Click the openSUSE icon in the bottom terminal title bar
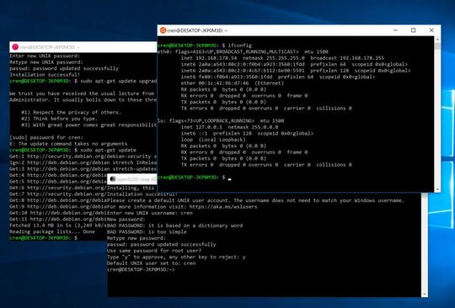455x308 pixels. pos(113,179)
